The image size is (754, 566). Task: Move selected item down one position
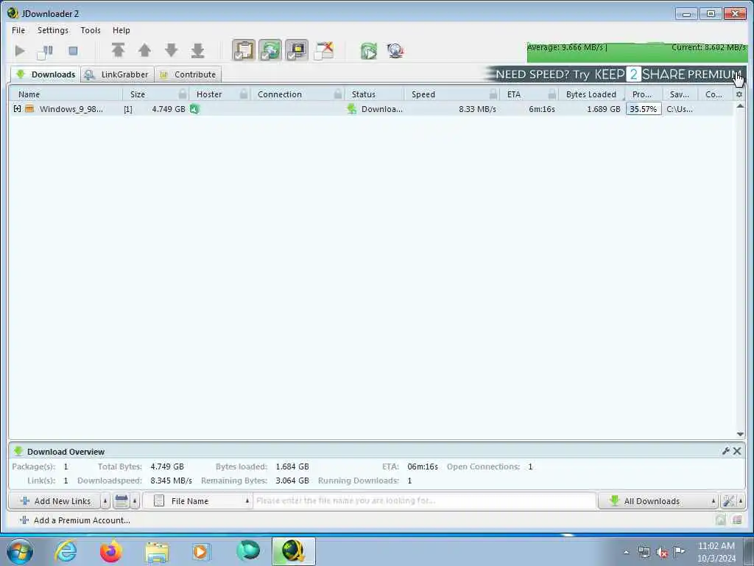tap(171, 50)
